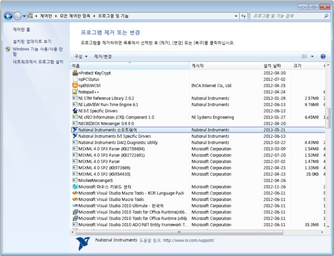Click the Control Panel icon in address bar

[31, 16]
